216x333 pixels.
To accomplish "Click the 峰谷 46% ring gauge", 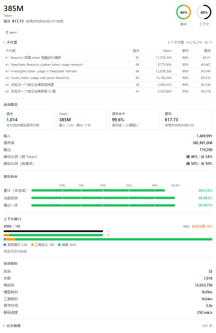I will pos(183,12).
